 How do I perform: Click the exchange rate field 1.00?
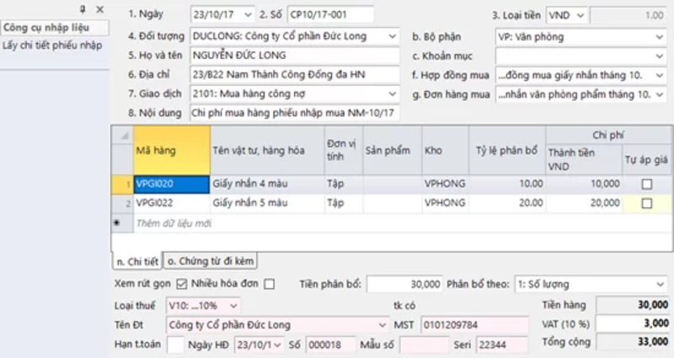click(x=629, y=15)
